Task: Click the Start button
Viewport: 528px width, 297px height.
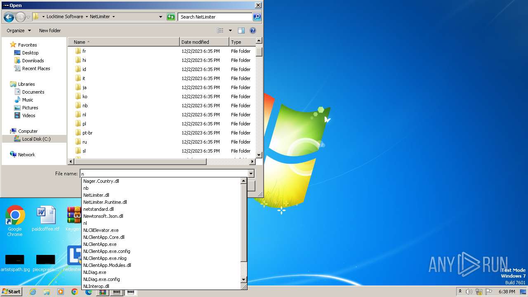Action: tap(12, 292)
